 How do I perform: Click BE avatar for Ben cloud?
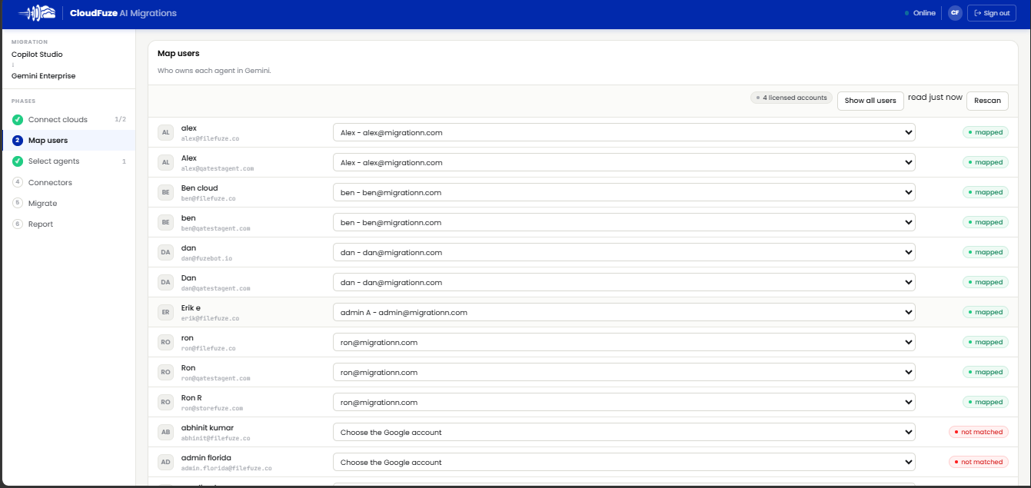pyautogui.click(x=165, y=192)
